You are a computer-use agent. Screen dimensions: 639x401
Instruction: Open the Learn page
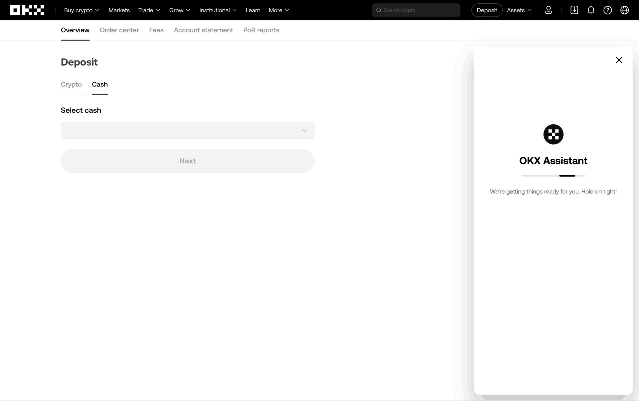tap(253, 10)
